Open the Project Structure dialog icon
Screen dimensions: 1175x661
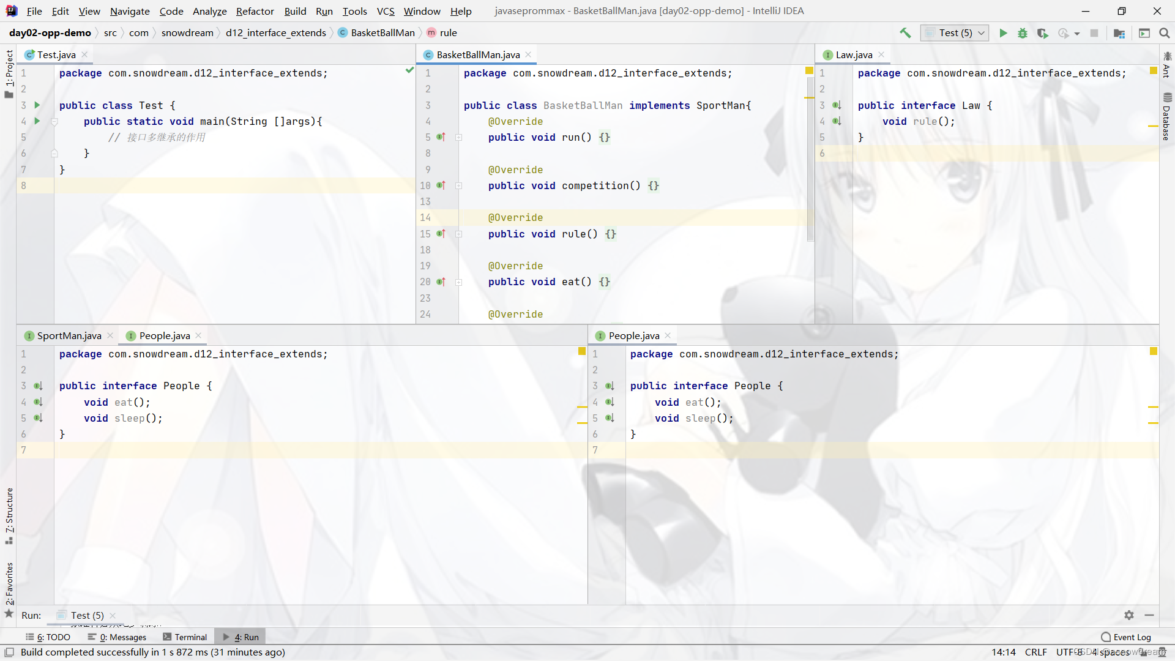tap(1119, 33)
